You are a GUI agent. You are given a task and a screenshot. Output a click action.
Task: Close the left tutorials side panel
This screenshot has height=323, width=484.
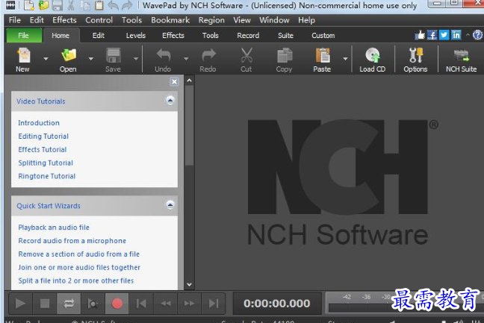point(174,82)
